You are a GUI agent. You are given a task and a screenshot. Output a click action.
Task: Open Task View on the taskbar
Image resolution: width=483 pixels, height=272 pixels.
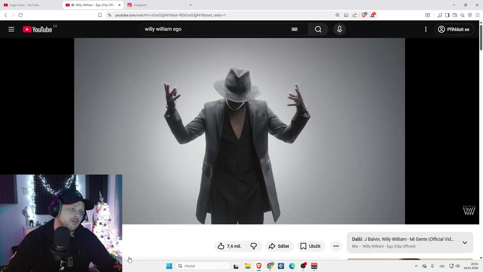[x=236, y=266]
